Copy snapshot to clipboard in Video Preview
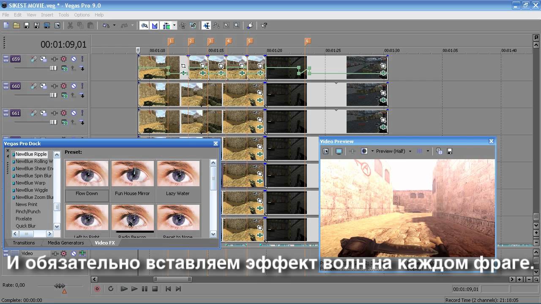541x304 pixels. pos(439,151)
